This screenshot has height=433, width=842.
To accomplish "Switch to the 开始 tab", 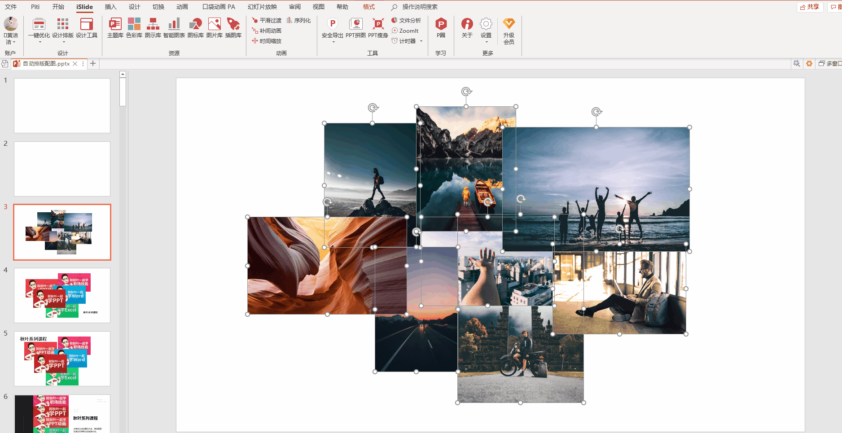I will 58,7.
